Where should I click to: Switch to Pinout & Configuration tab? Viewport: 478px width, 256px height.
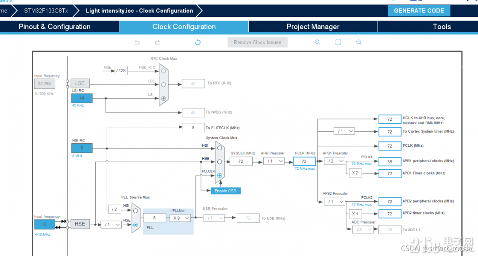[x=54, y=27]
